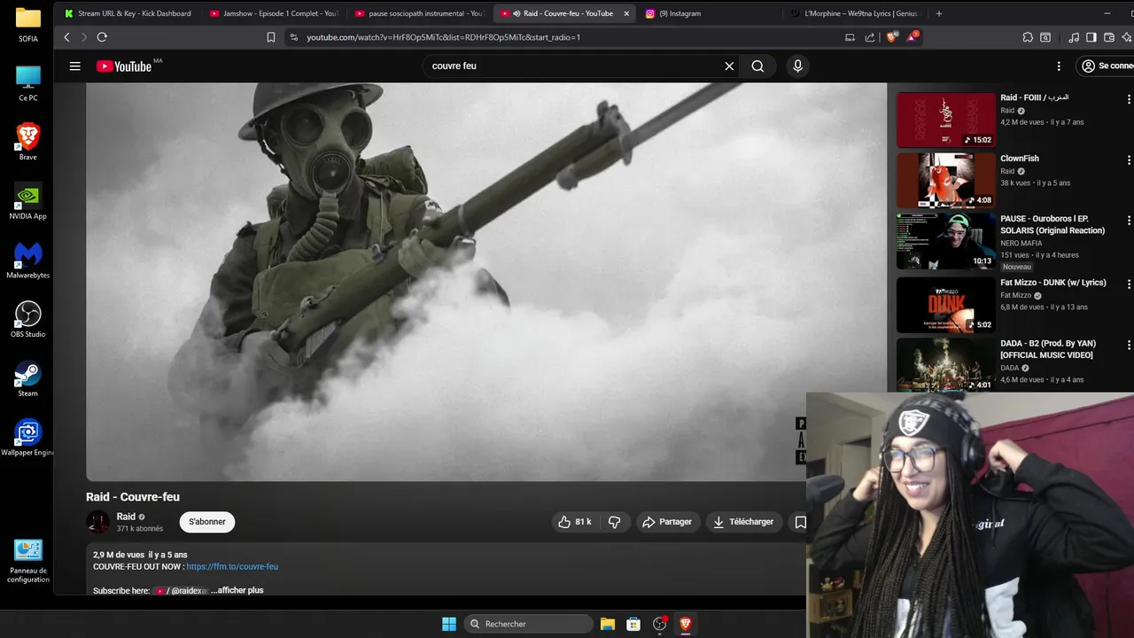The width and height of the screenshot is (1134, 638).
Task: Switch to the Instagram tab
Action: click(709, 13)
